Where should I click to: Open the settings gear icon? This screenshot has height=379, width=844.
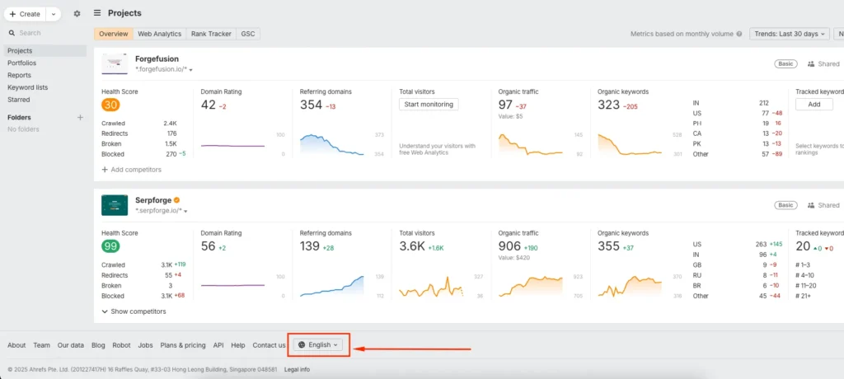click(77, 14)
